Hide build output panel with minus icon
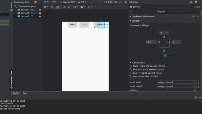202x114 pixels. pyautogui.click(x=200, y=98)
